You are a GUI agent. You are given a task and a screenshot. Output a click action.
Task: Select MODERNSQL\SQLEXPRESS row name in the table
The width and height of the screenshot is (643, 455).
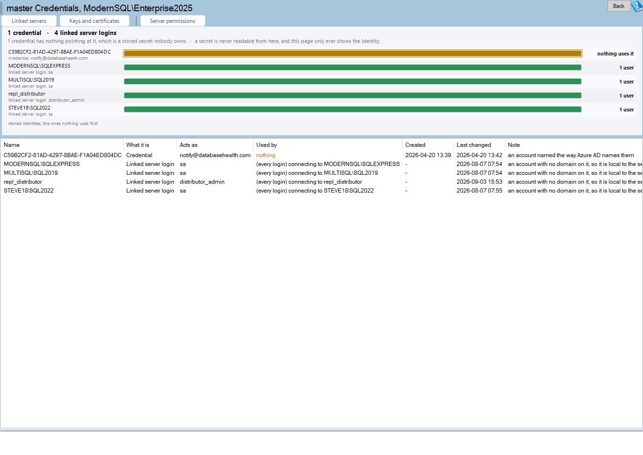(x=41, y=164)
